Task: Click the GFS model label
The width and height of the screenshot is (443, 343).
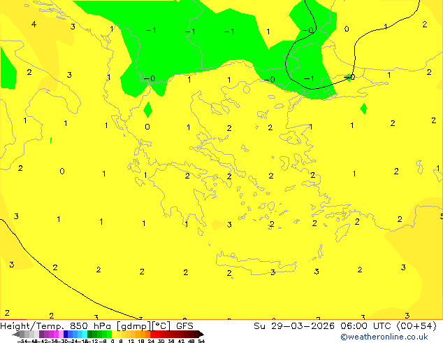Action: 184,326
